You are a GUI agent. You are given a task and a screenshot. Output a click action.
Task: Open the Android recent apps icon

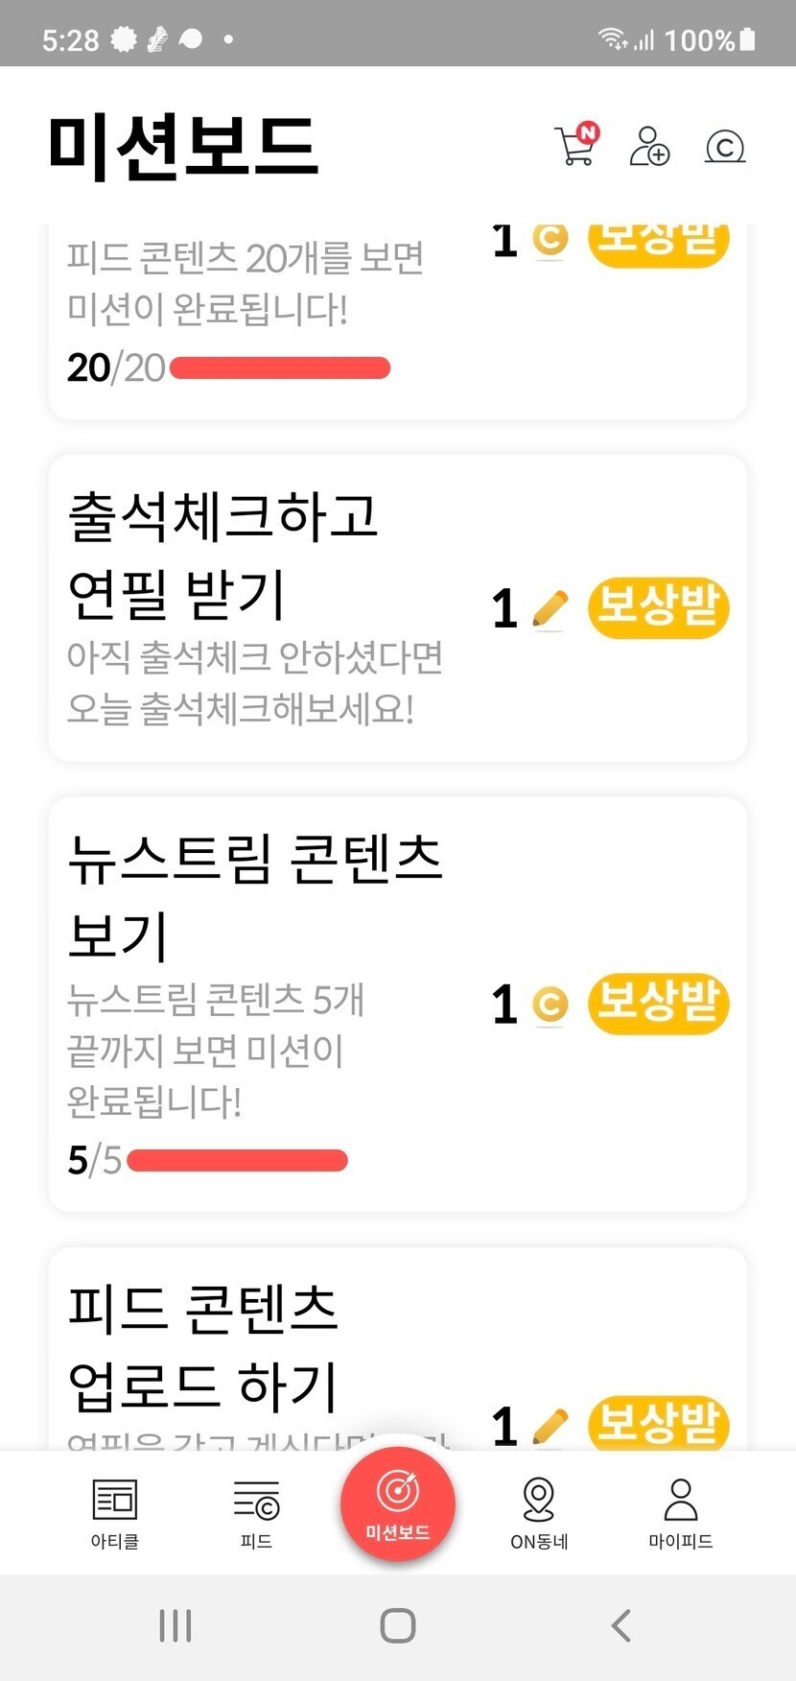(x=176, y=1625)
